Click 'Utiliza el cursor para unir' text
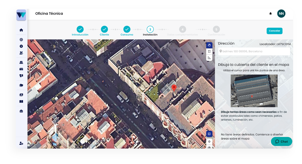 coord(254,70)
